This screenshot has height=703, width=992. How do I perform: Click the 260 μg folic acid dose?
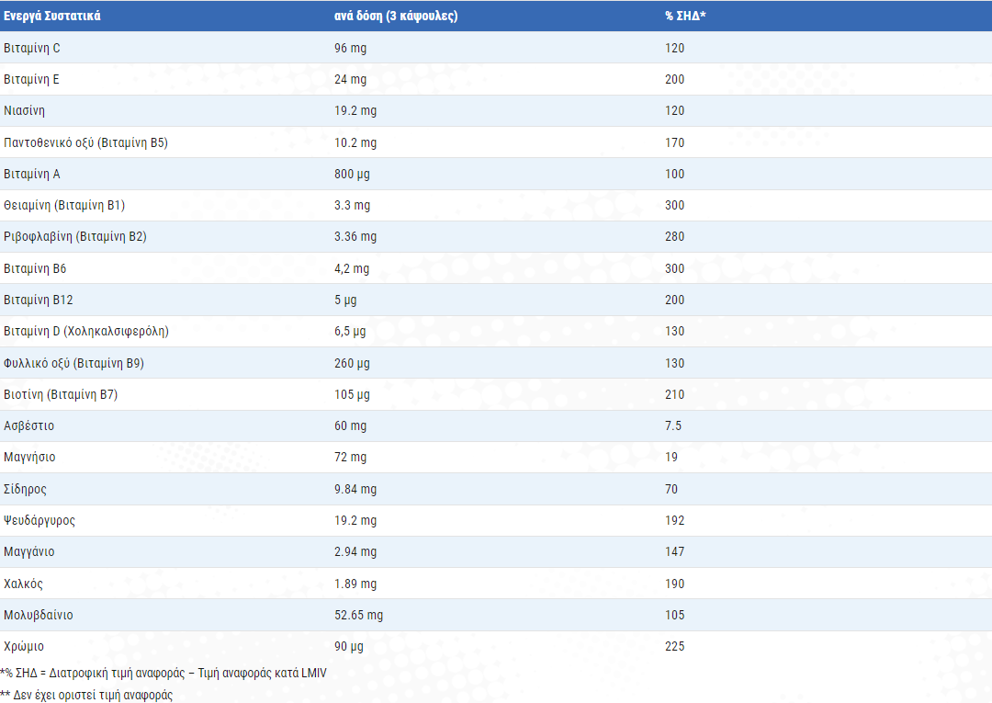(352, 363)
